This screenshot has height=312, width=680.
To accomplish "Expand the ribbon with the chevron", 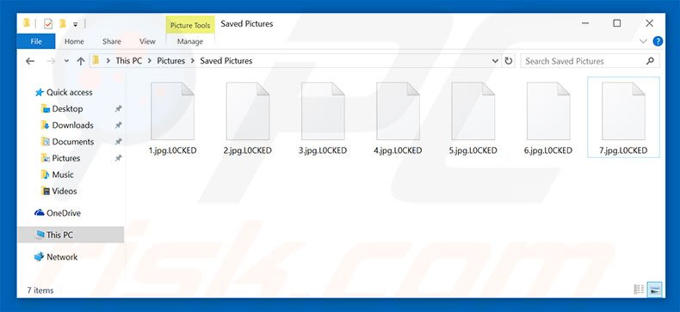I will coord(643,41).
